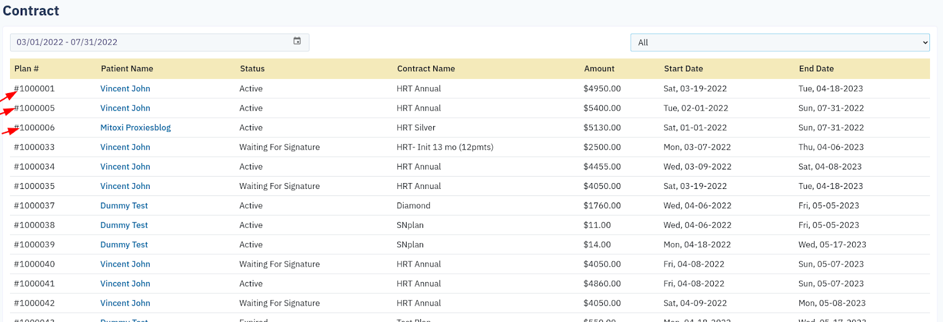Open Dummy Test link in plan #1000039 row

124,245
